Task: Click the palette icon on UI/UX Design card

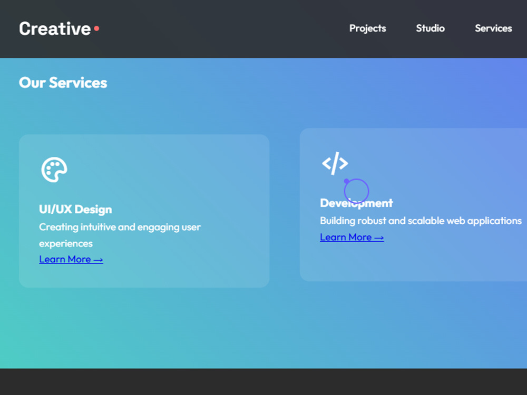Action: tap(54, 170)
